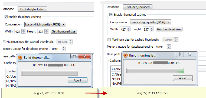Click Get thumbnail size in the 17:06:58 screenshot
This screenshot has height=98, width=206.
coord(169,29)
